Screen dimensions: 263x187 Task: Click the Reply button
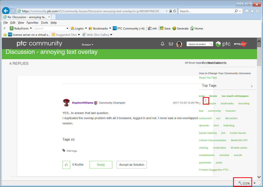point(101,165)
